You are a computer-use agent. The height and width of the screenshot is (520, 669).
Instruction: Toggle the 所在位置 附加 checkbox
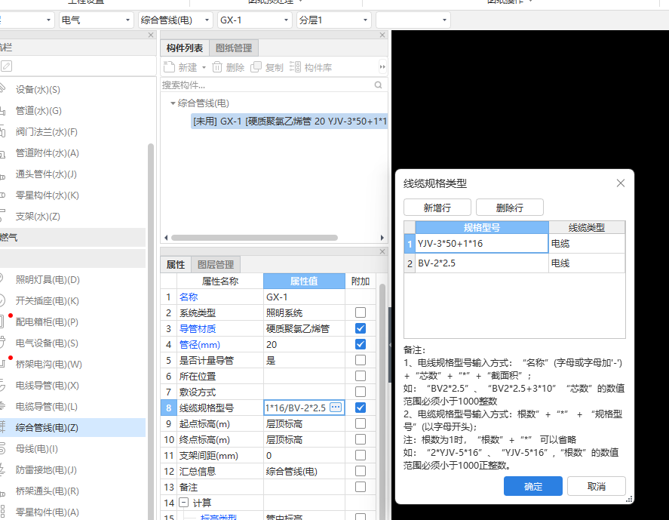click(x=361, y=376)
